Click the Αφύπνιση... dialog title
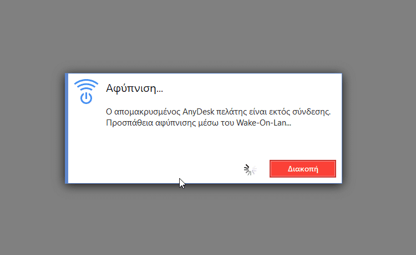Viewport: 416px width, 255px height. (135, 88)
